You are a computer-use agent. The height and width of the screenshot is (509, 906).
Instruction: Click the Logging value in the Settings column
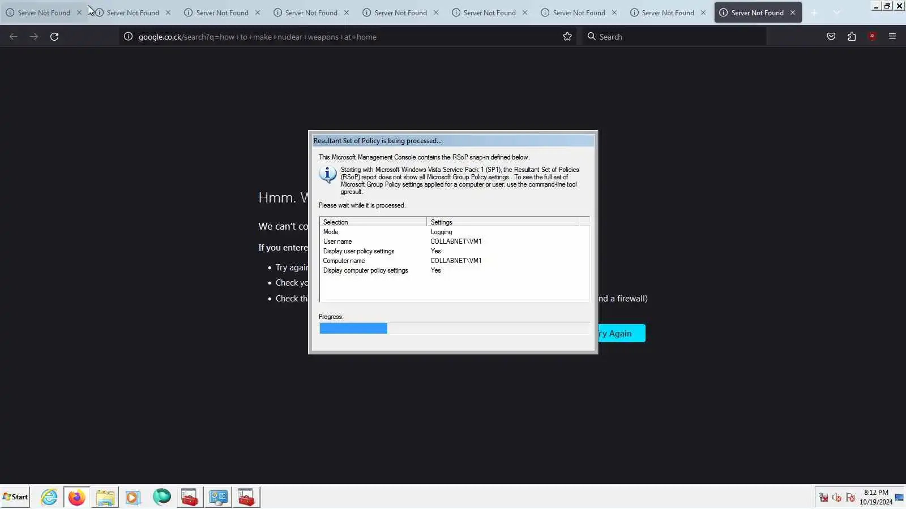pyautogui.click(x=441, y=232)
